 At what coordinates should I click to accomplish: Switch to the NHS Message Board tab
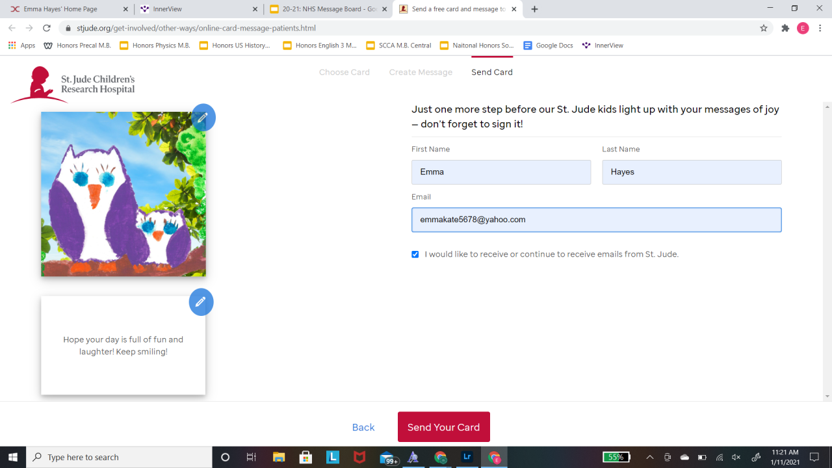(328, 9)
